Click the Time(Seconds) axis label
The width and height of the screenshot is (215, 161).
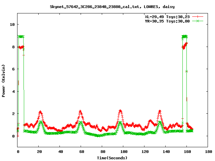(x=112, y=158)
